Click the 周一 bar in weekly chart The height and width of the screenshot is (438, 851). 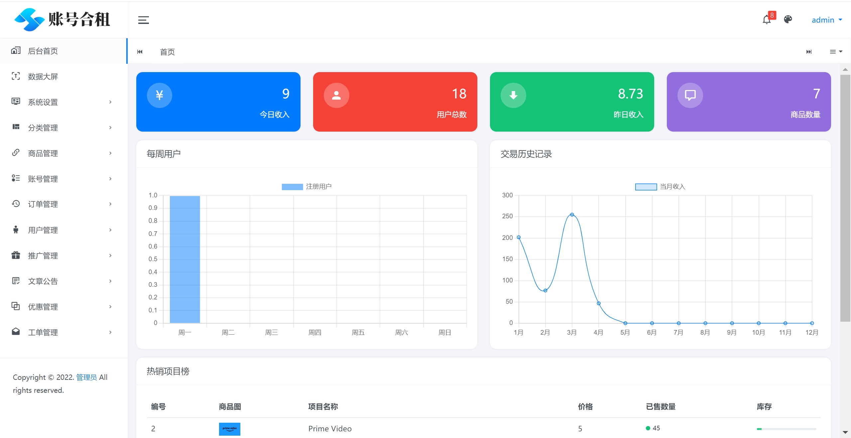185,259
